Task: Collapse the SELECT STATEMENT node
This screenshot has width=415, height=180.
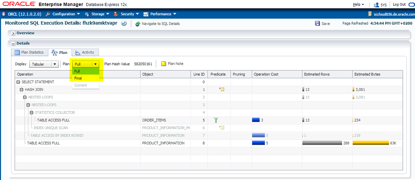Action: pyautogui.click(x=18, y=82)
